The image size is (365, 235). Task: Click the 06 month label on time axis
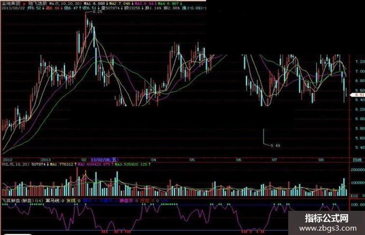click(239, 160)
